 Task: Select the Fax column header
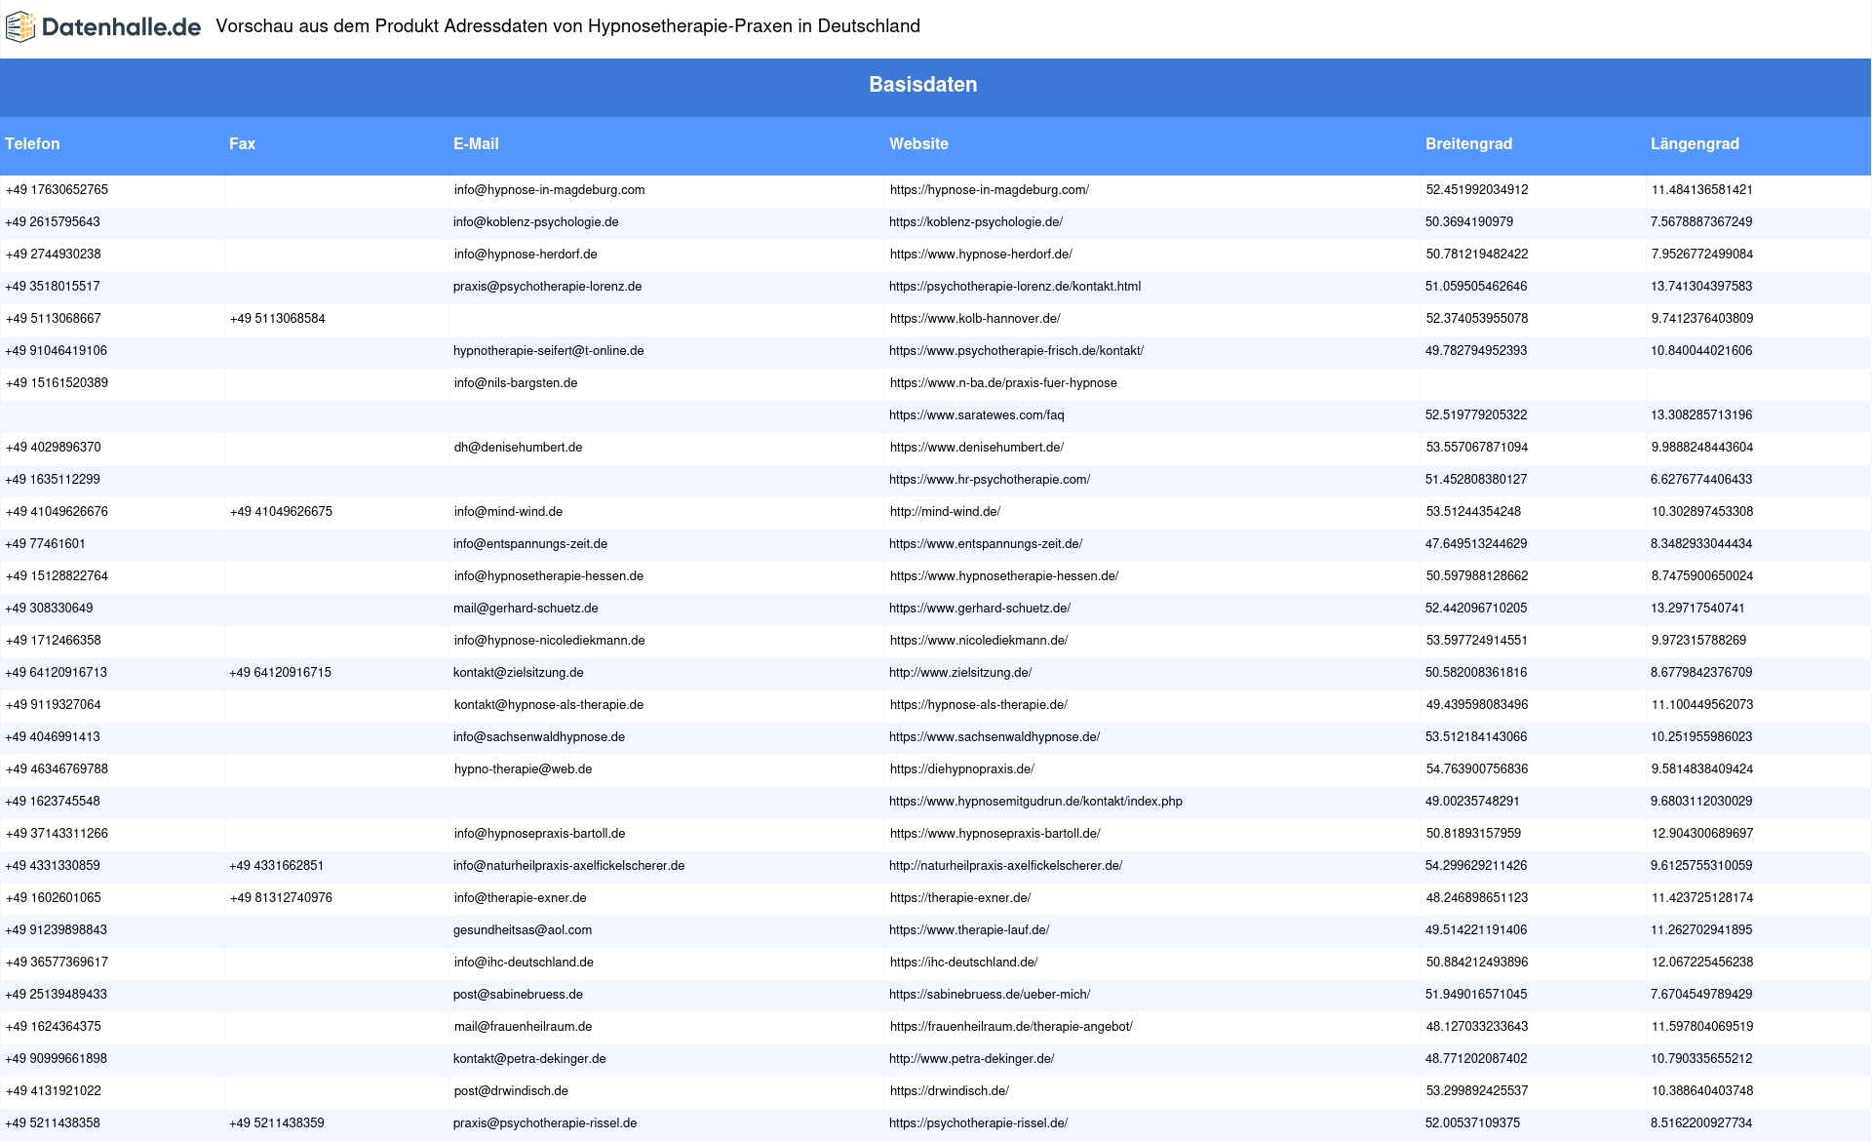(x=242, y=143)
